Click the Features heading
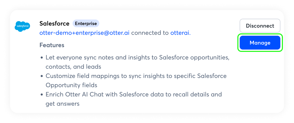The image size is (294, 123). click(x=52, y=45)
